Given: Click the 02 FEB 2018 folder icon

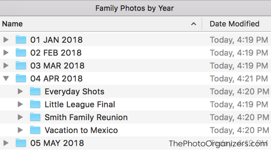Looking at the screenshot, I should pos(21,52).
